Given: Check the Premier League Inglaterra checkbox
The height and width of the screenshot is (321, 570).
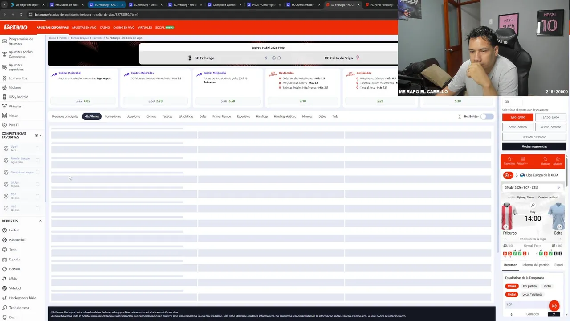Looking at the screenshot, I should [37, 160].
